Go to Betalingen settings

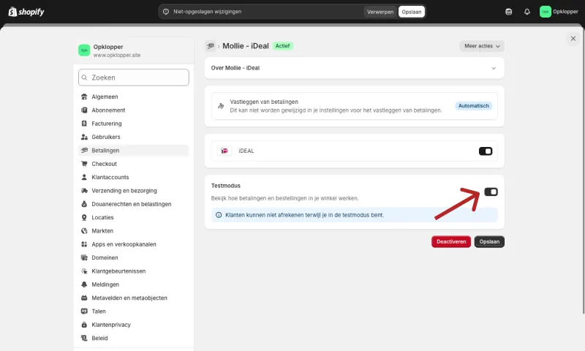pyautogui.click(x=134, y=151)
